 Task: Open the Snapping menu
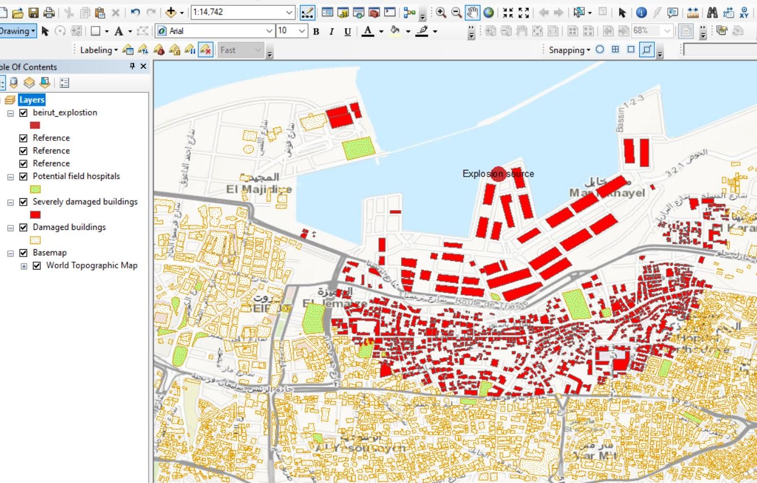pos(567,50)
